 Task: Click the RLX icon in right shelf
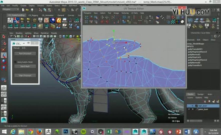coord(214,20)
